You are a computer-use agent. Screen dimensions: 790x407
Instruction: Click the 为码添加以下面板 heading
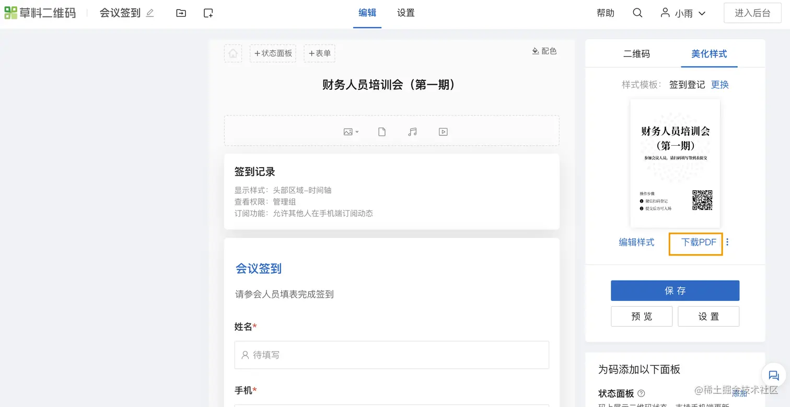click(640, 369)
